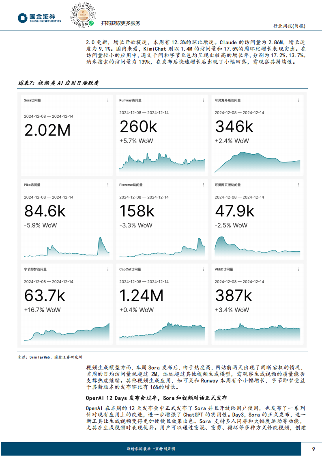Open the Pixverse访问量 card options menu
The width and height of the screenshot is (322, 456).
203,185
